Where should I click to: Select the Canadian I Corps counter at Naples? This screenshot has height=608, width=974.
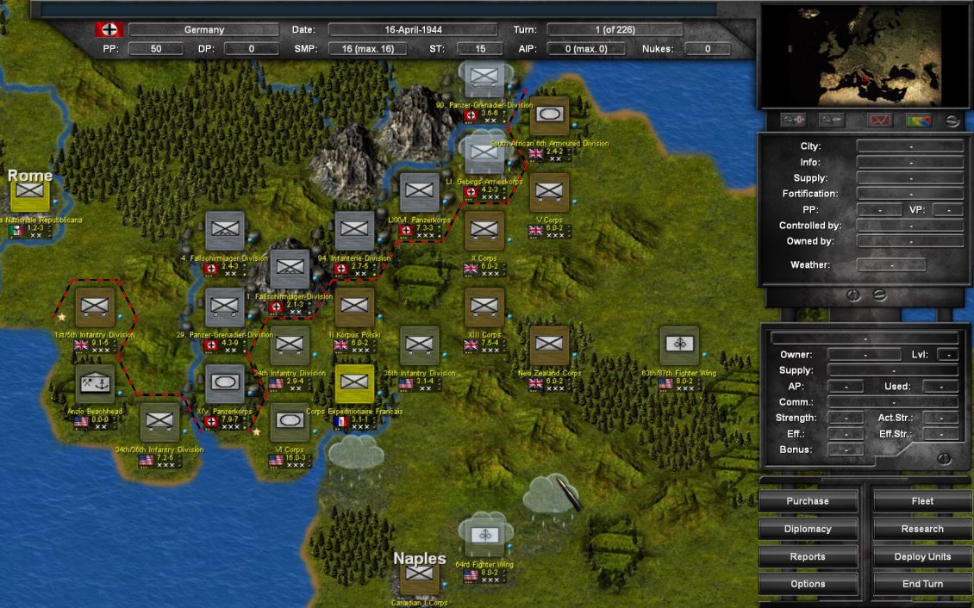[419, 576]
